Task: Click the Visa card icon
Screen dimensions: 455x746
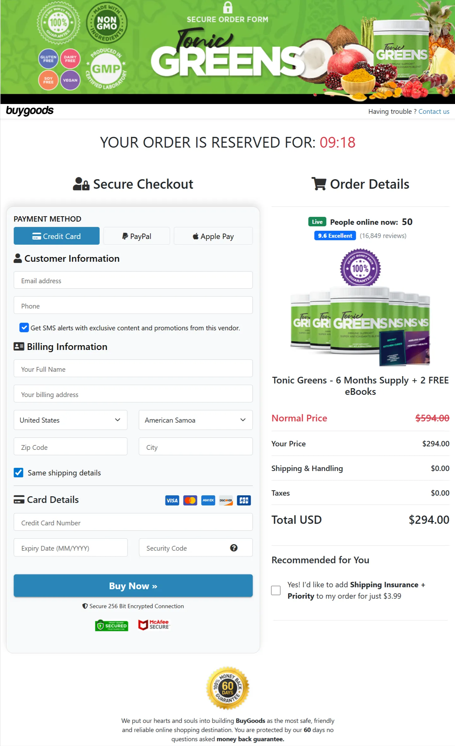Action: 172,500
